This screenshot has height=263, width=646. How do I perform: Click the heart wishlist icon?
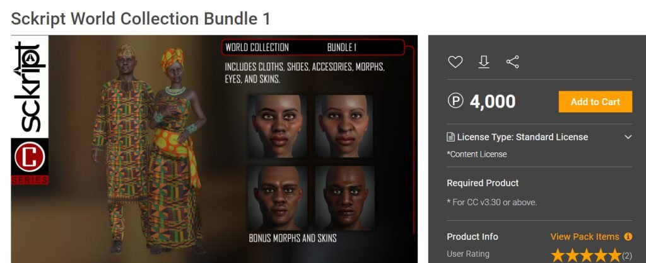coord(455,62)
